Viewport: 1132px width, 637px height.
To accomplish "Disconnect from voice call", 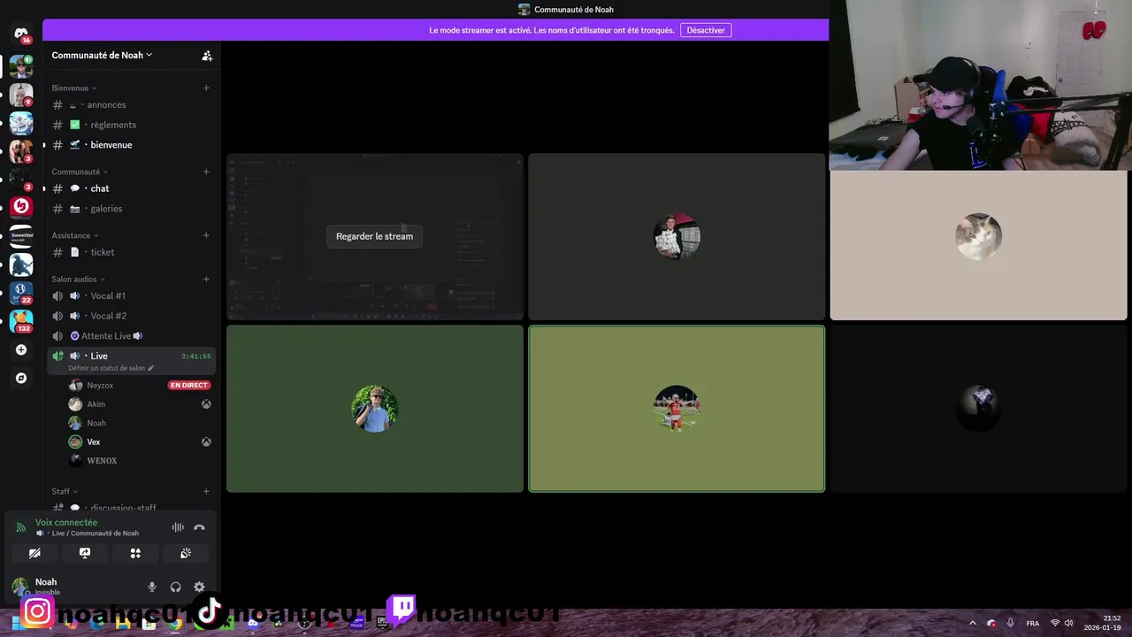I will click(199, 527).
